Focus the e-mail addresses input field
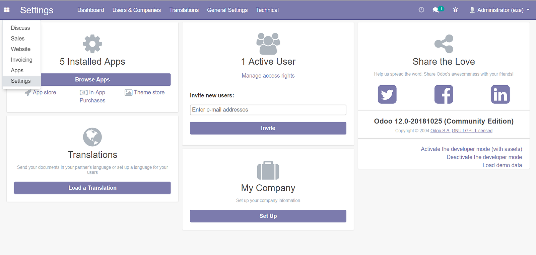536x255 pixels. click(x=268, y=110)
